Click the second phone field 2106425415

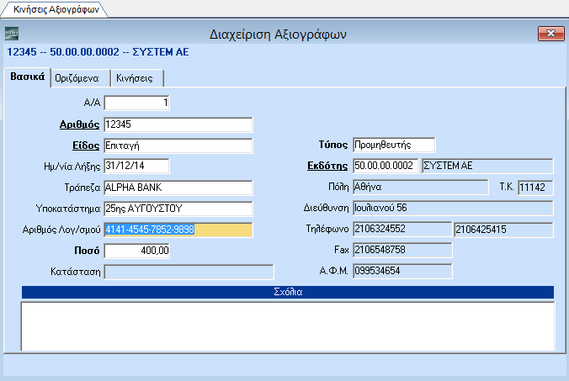(503, 230)
